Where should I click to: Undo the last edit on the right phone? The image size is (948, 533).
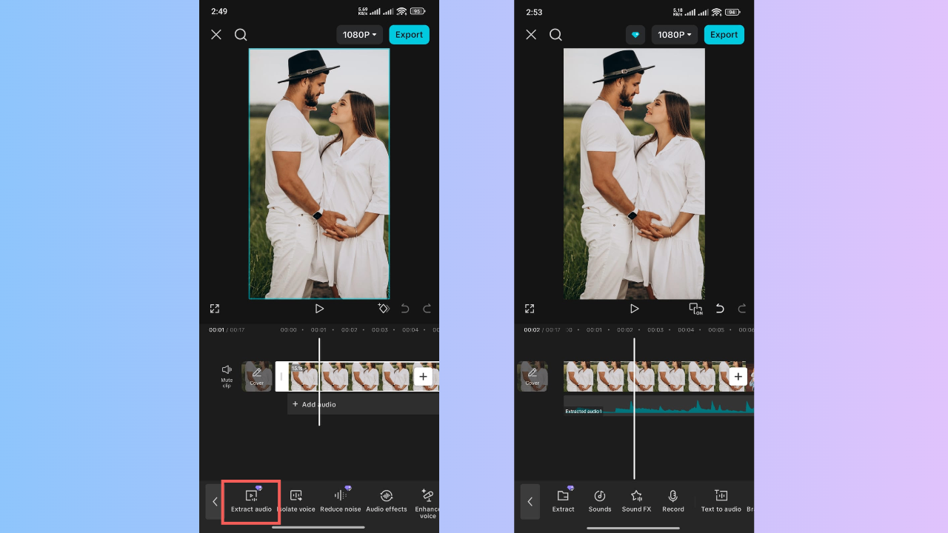coord(720,309)
